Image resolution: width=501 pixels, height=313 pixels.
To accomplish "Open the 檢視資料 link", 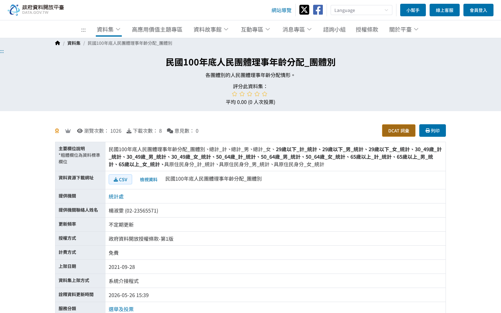I will coord(149,179).
